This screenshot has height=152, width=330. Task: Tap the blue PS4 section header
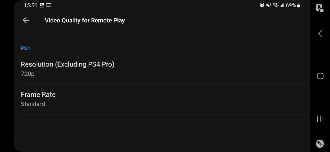(x=25, y=49)
